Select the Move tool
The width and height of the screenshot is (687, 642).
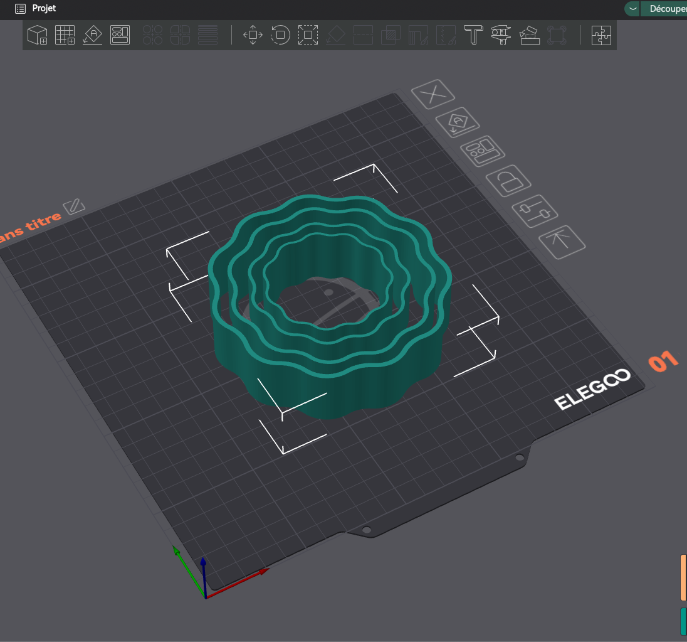pos(253,35)
